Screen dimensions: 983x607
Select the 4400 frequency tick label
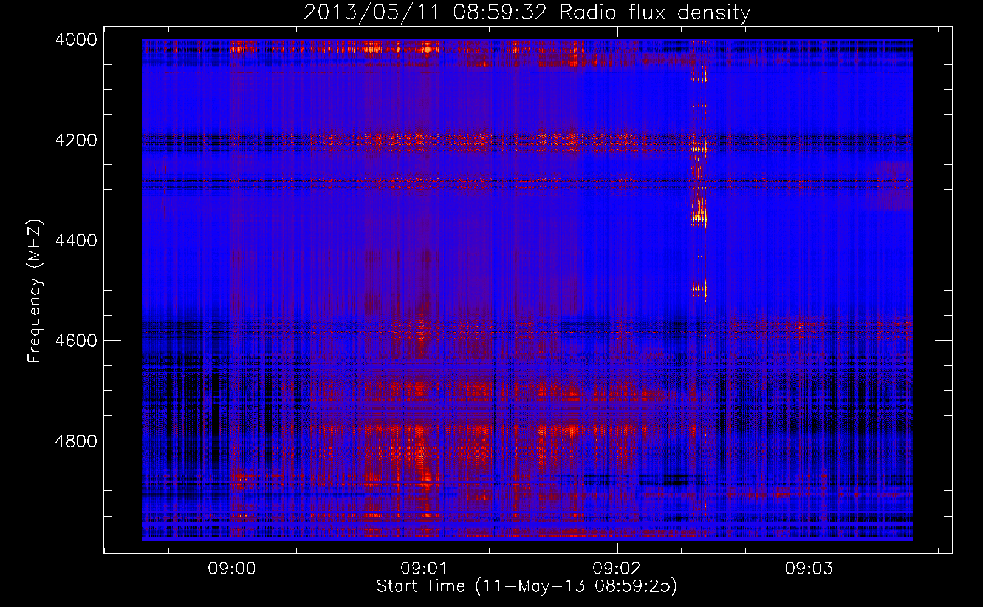[76, 240]
